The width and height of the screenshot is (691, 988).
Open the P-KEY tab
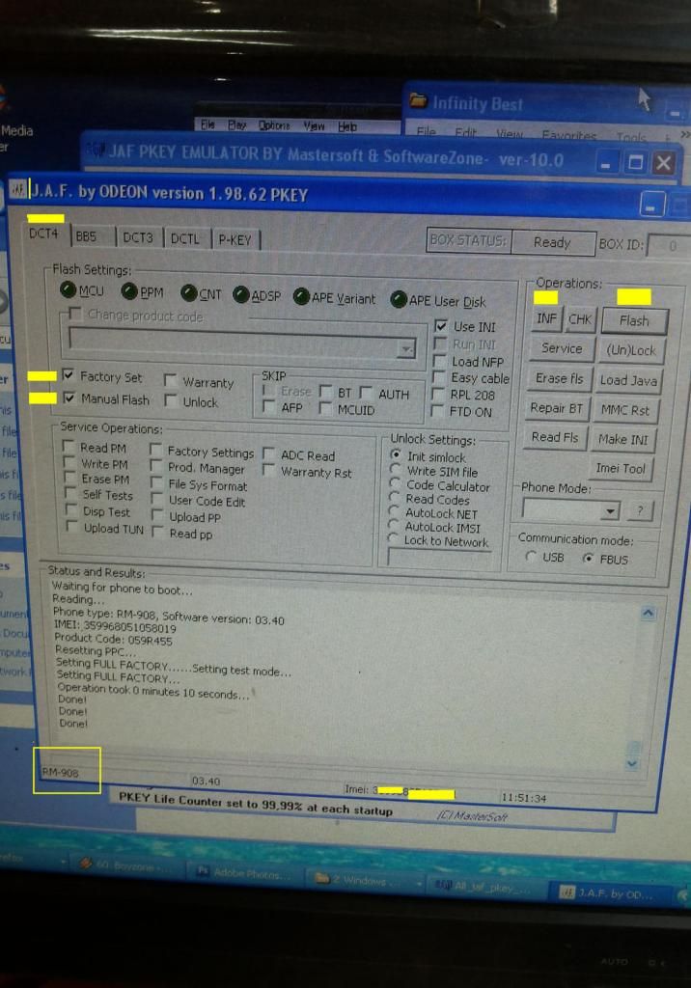click(235, 239)
